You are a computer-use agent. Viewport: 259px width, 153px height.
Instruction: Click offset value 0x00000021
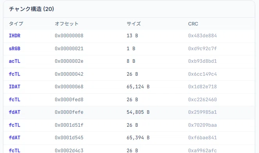click(69, 49)
